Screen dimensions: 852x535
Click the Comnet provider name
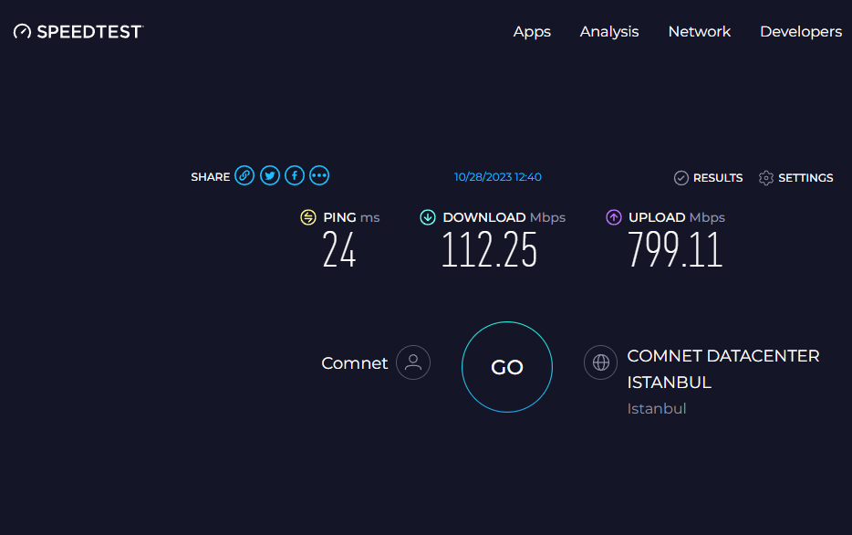point(354,363)
